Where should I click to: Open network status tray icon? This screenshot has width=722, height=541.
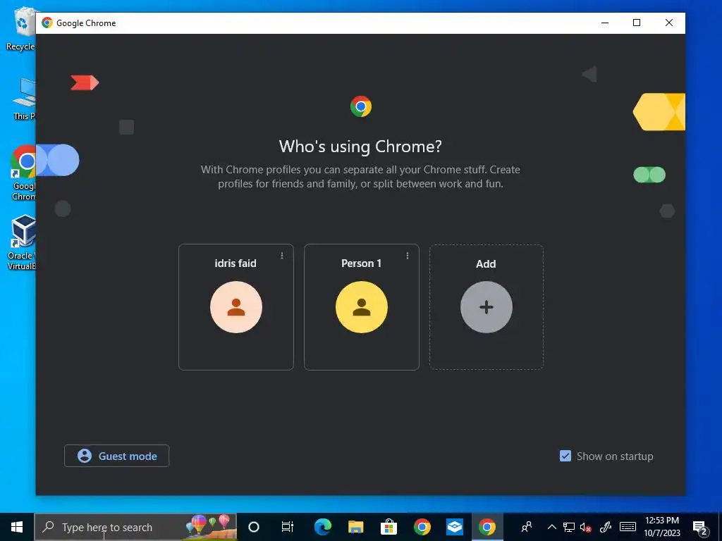click(569, 527)
